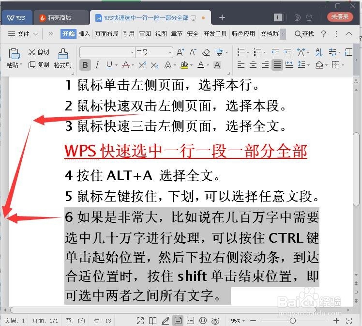This screenshot has width=362, height=326.
Task: Click the zoom slider handle
Action: [292, 321]
